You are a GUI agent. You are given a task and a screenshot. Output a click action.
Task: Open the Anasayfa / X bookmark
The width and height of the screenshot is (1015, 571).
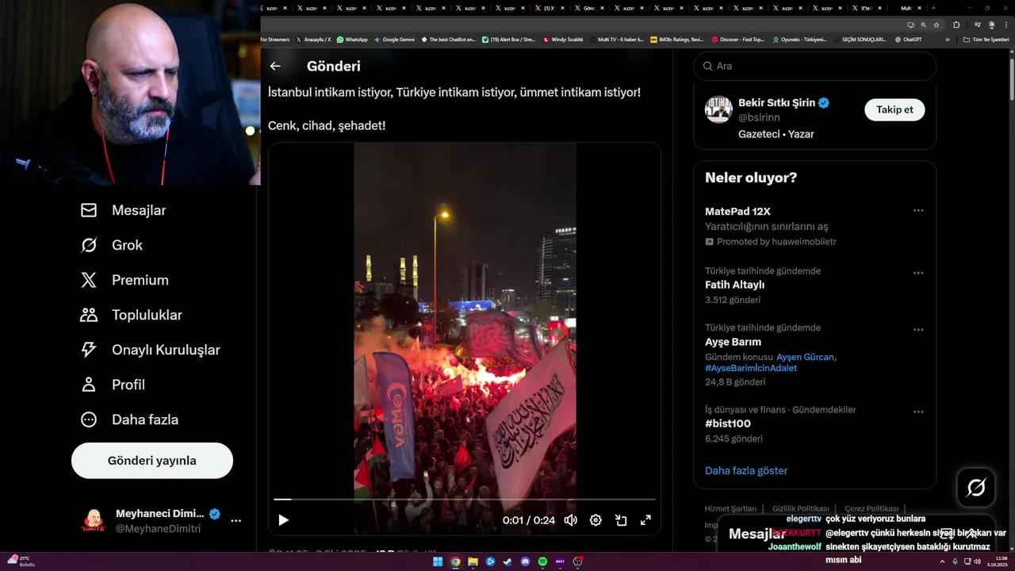pos(313,39)
